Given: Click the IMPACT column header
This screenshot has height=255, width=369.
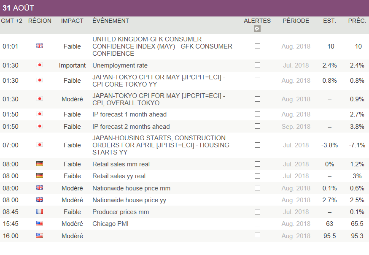Looking at the screenshot, I should [72, 21].
